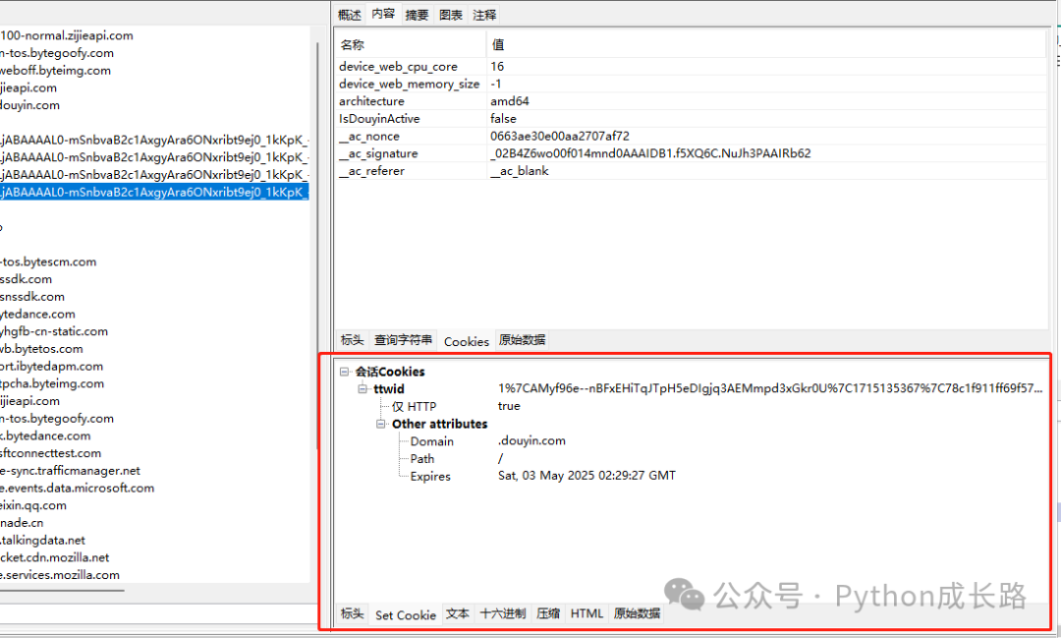Collapse the ttwid cookie node
1061x638 pixels.
tap(363, 388)
